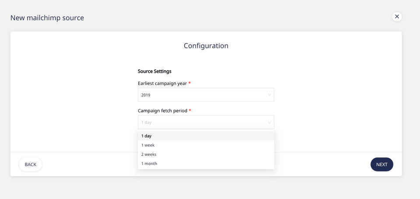Click the "2019" value text in year field
This screenshot has height=199, width=420.
(146, 95)
